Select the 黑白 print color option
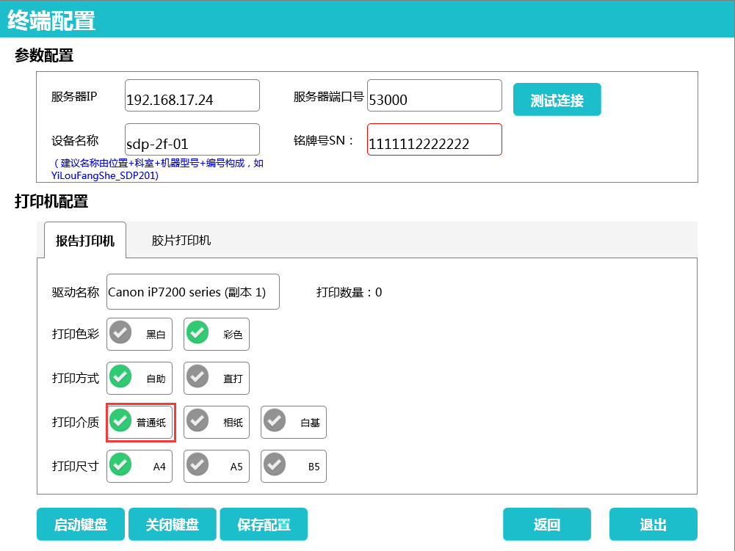Image resolution: width=735 pixels, height=551 pixels. click(140, 334)
